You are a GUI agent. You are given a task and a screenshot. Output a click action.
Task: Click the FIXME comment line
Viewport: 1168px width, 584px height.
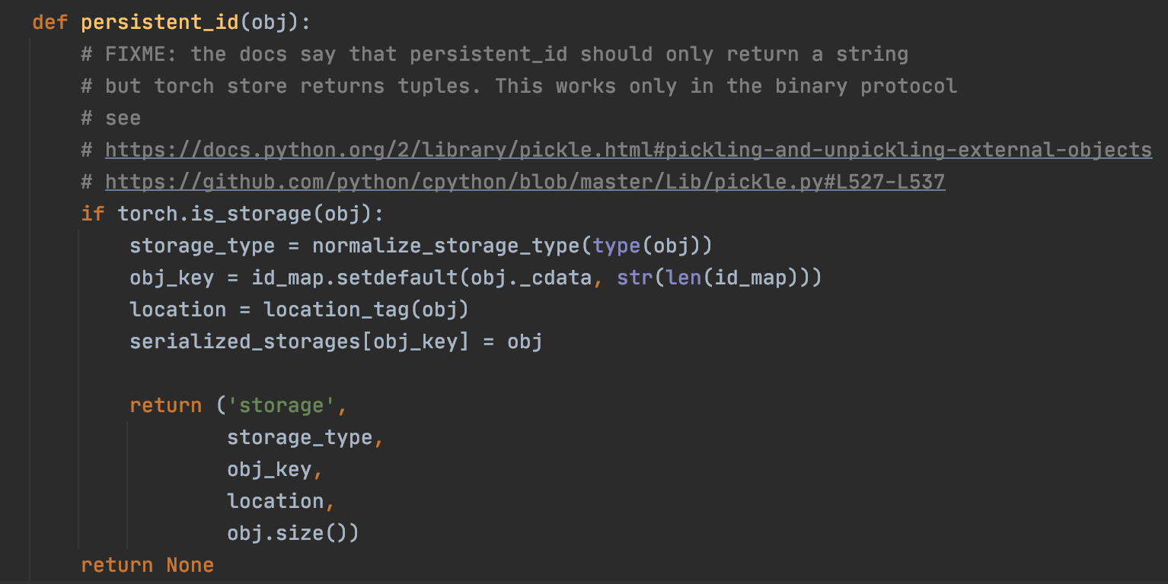[x=495, y=54]
